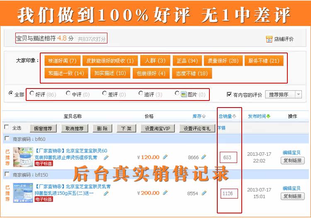Click 发布时间 column header
Image resolution: width=311 pixels, height=218 pixels.
point(257,116)
